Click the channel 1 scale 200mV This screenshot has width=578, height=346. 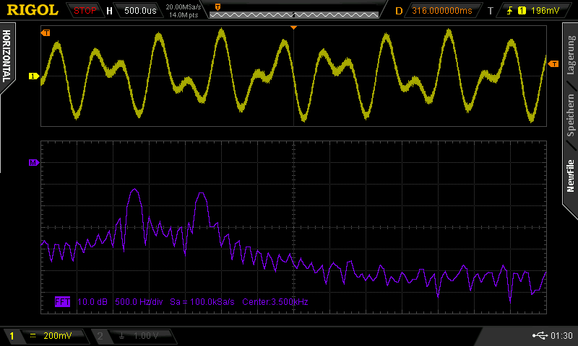58,336
